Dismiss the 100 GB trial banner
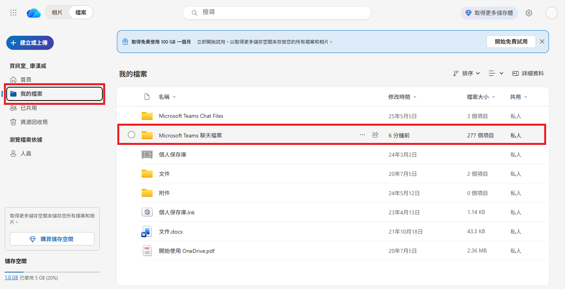The height and width of the screenshot is (289, 565). 542,42
